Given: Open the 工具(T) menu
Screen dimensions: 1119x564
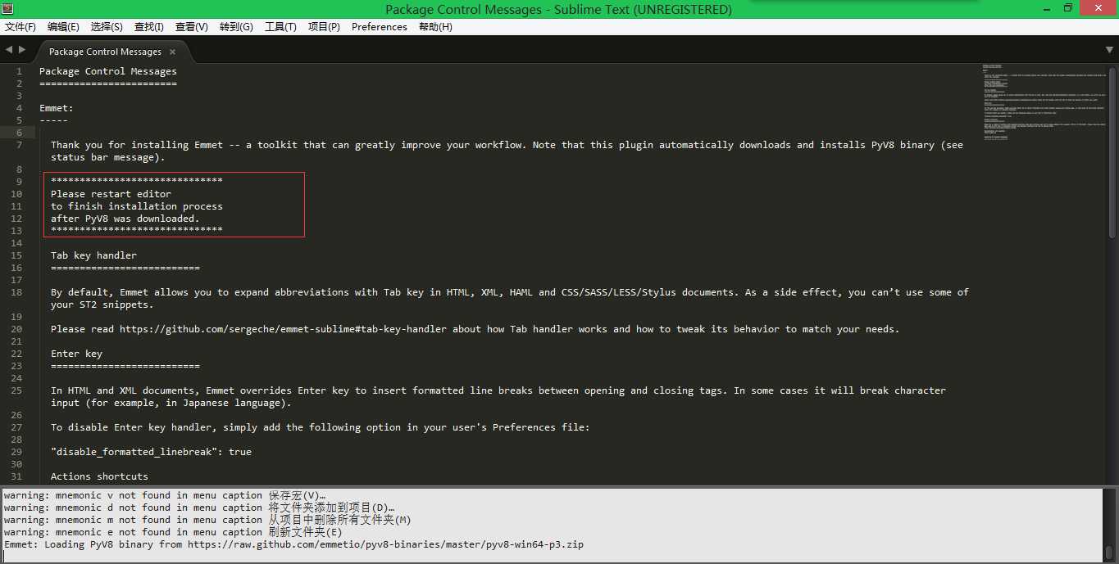Looking at the screenshot, I should (x=280, y=27).
